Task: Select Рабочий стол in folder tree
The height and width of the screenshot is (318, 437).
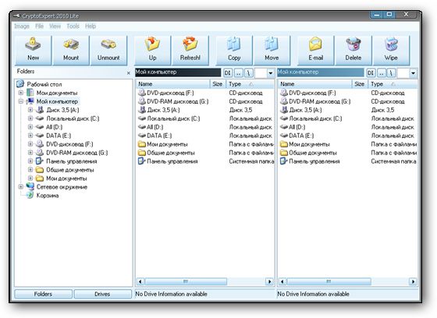Action: pos(44,84)
